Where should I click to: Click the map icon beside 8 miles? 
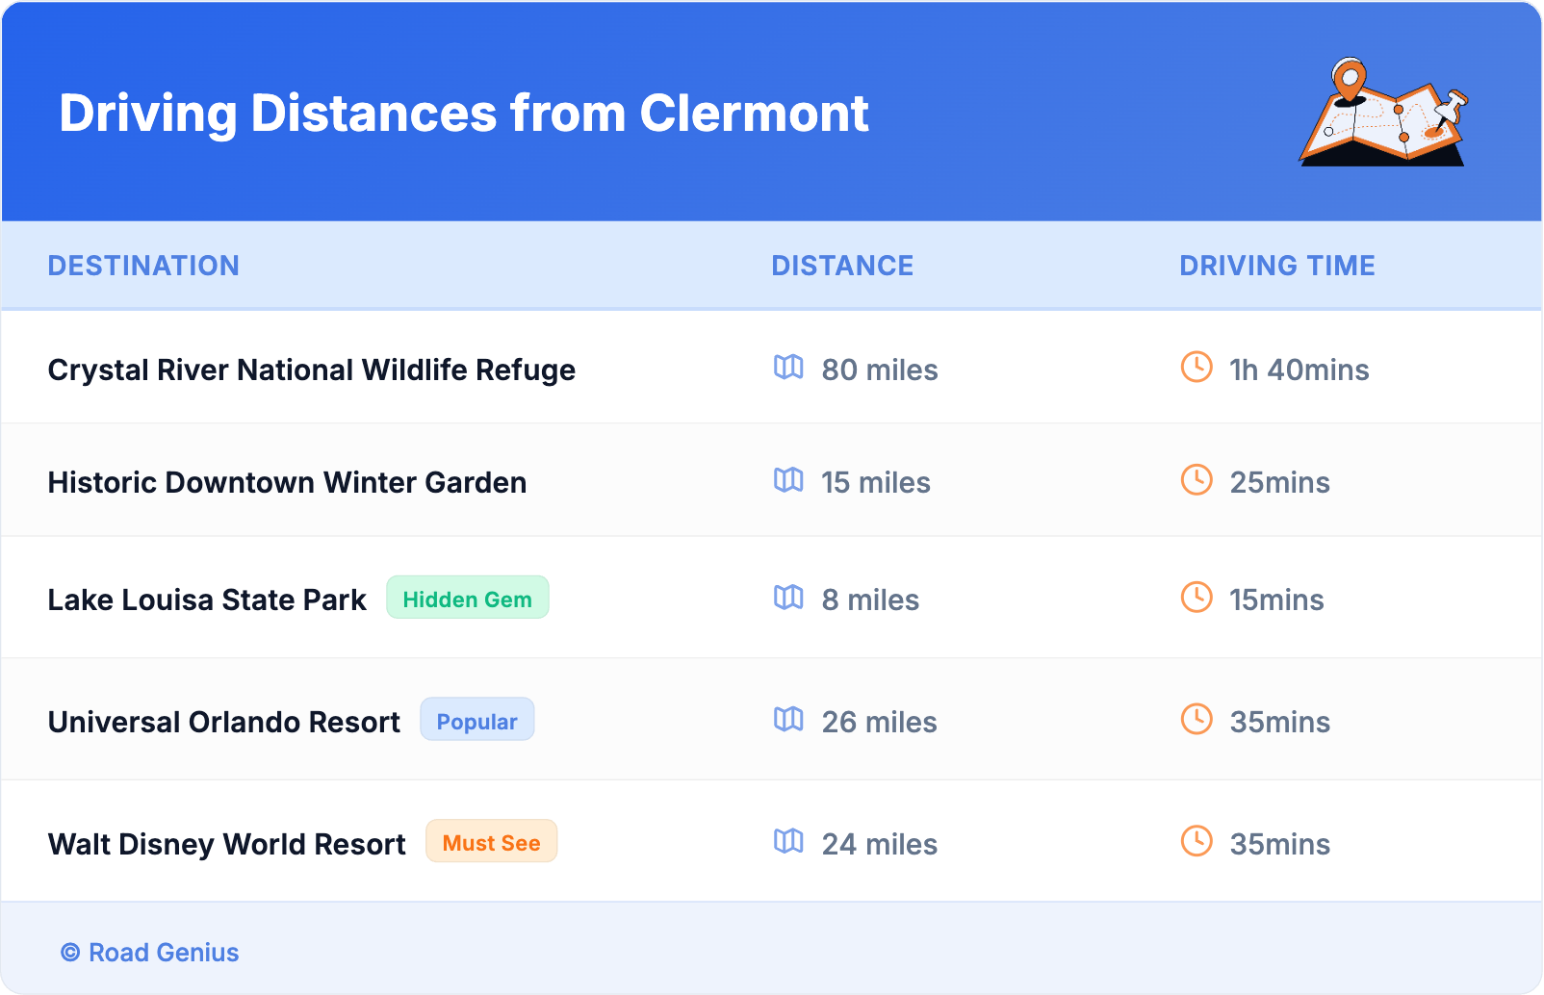(x=788, y=598)
